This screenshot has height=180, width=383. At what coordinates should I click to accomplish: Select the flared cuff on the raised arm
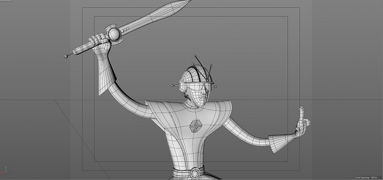106,73
